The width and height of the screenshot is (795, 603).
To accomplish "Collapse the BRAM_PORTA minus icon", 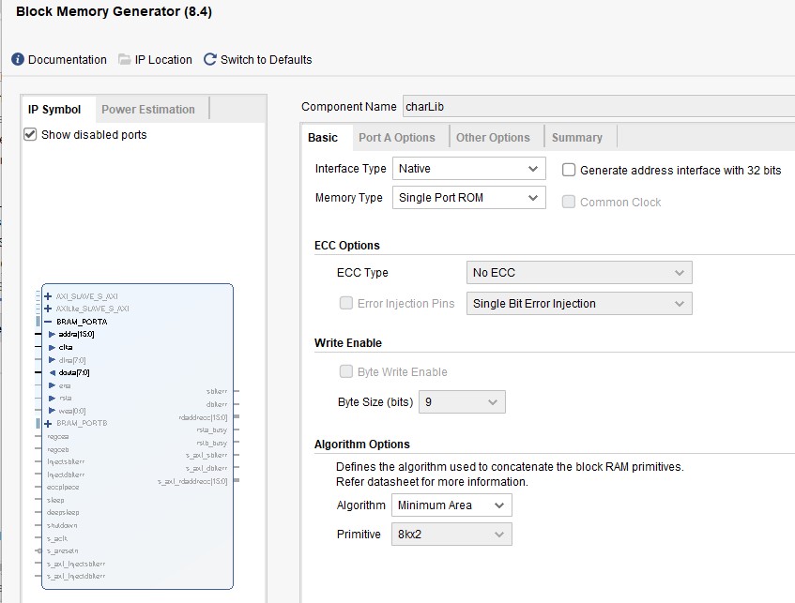I will (x=48, y=321).
